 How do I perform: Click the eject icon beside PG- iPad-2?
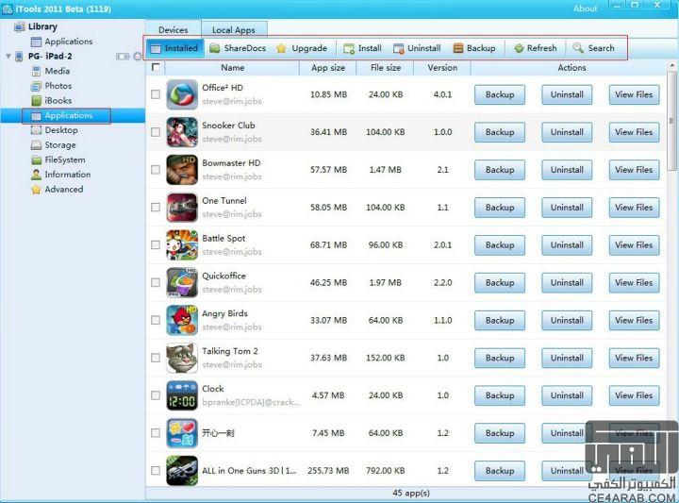138,57
